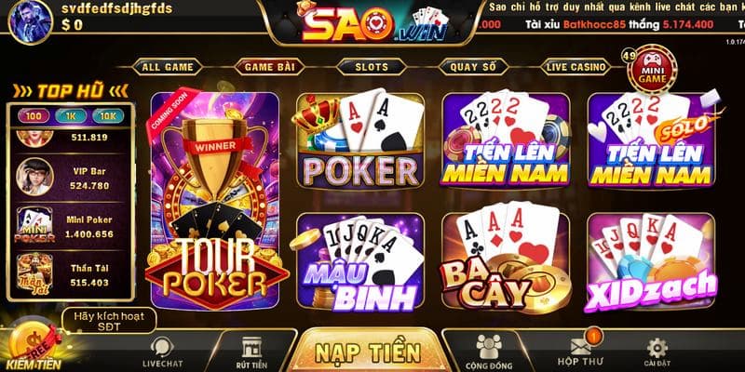Launch the Mậu Binh game tile
This screenshot has width=745, height=372.
click(x=360, y=261)
